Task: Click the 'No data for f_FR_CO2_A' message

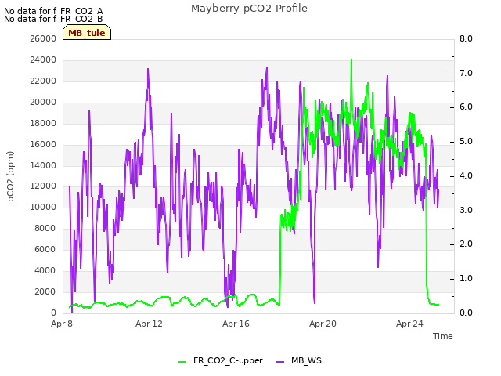Action: pos(53,11)
